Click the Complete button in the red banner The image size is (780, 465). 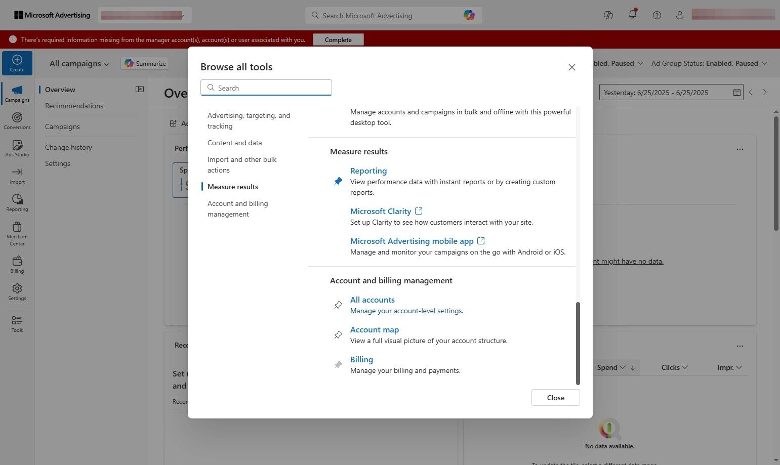[x=338, y=39]
